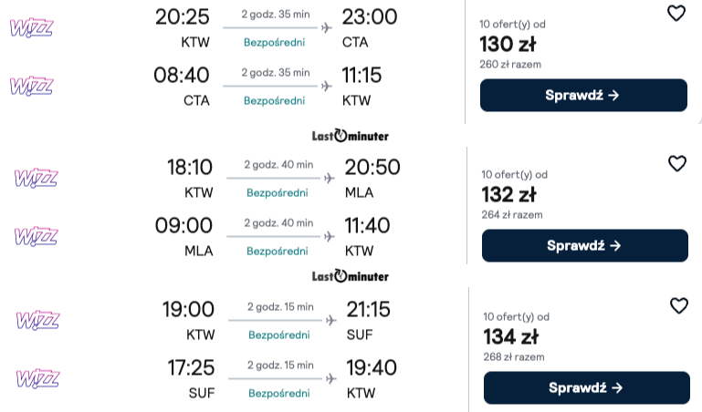Click Wizz logo on KTW to CTA flight
The width and height of the screenshot is (702, 412).
click(31, 27)
